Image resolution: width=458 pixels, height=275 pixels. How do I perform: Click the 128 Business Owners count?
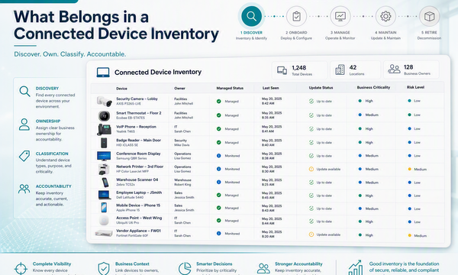pyautogui.click(x=408, y=67)
